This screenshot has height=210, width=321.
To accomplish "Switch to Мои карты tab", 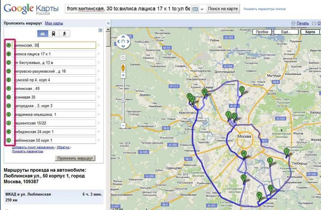I will click(54, 23).
